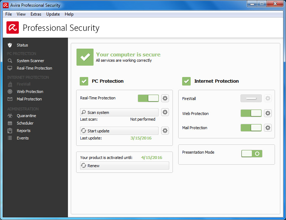Click the Scheduler calendar icon
The width and height of the screenshot is (286, 220).
10,123
